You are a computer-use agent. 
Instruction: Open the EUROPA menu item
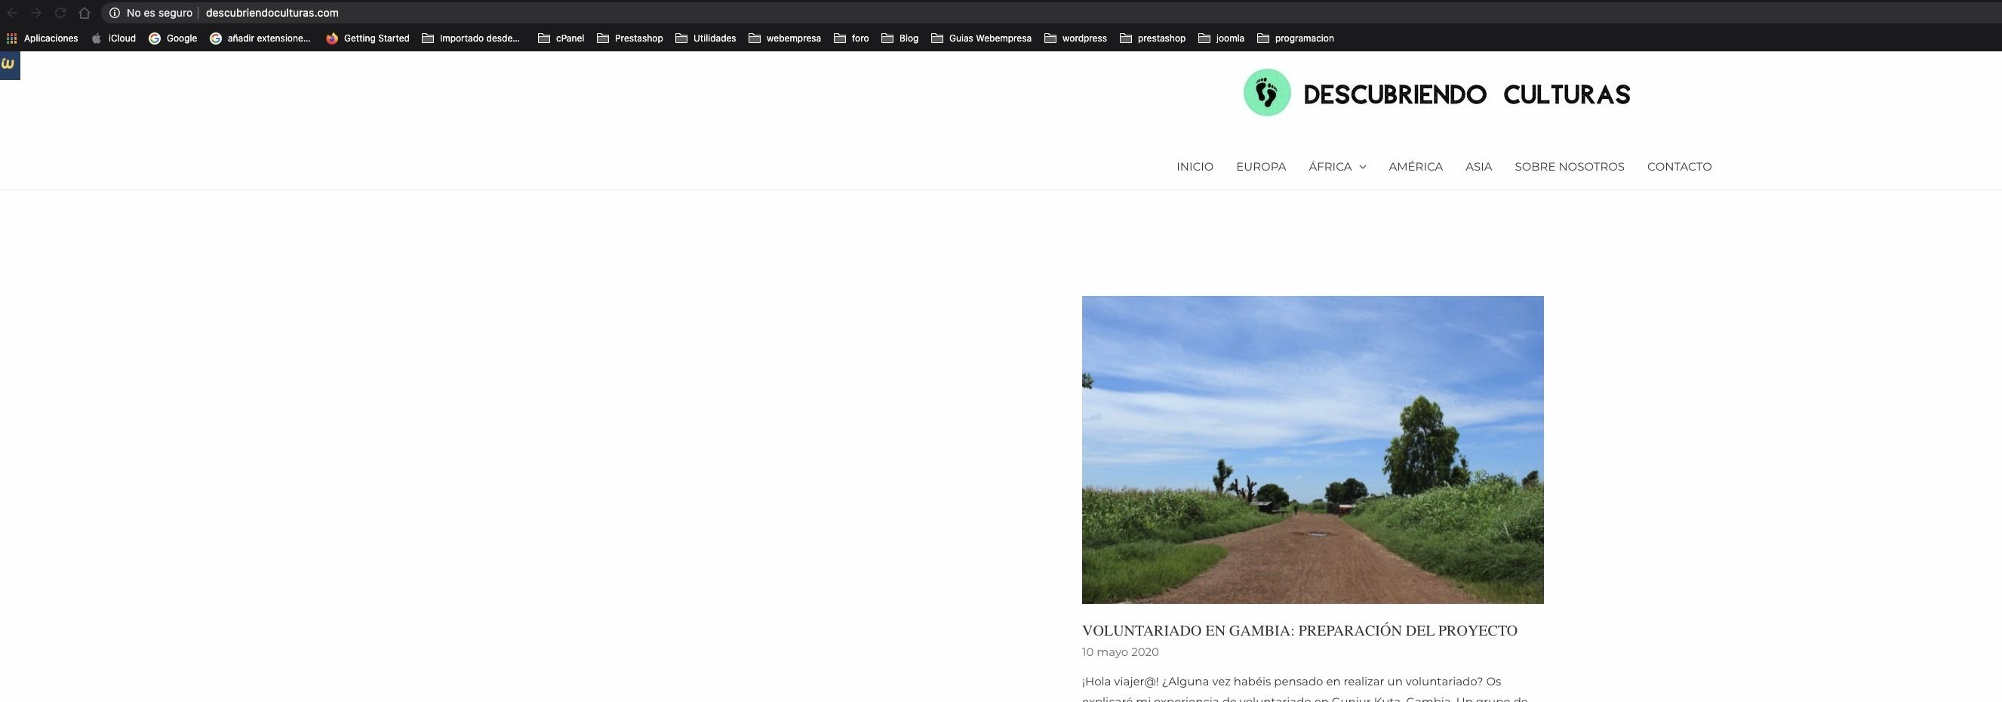pyautogui.click(x=1260, y=166)
